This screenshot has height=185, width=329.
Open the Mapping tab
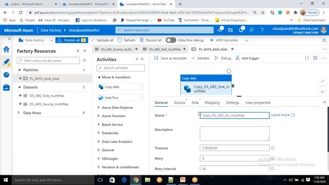pyautogui.click(x=212, y=103)
